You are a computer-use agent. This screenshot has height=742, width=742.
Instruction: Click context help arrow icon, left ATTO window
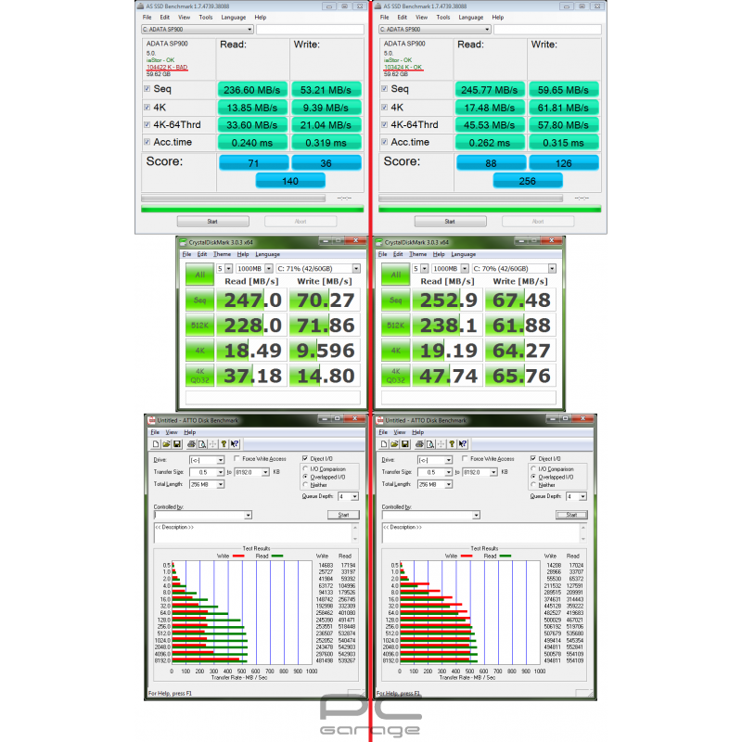click(x=235, y=444)
